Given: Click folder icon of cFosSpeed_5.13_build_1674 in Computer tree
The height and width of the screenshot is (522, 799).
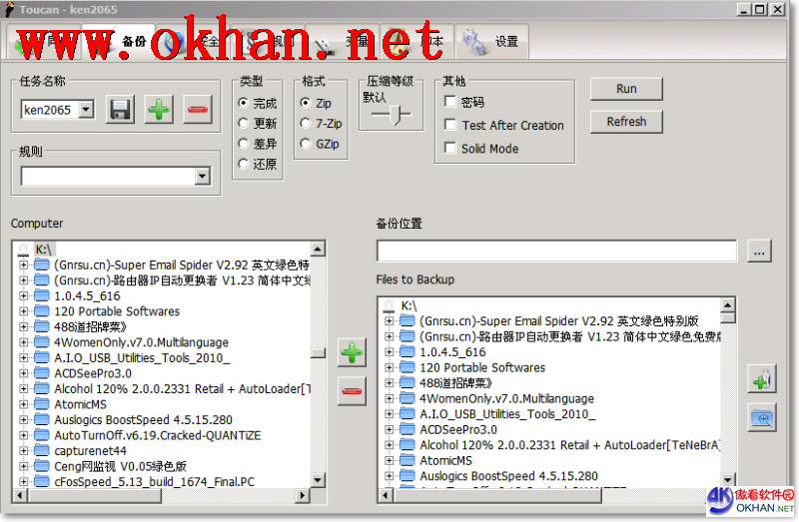Looking at the screenshot, I should (41, 482).
